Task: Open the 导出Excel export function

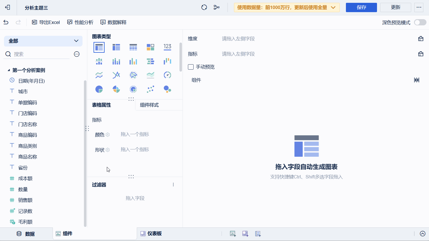Action: click(x=45, y=22)
